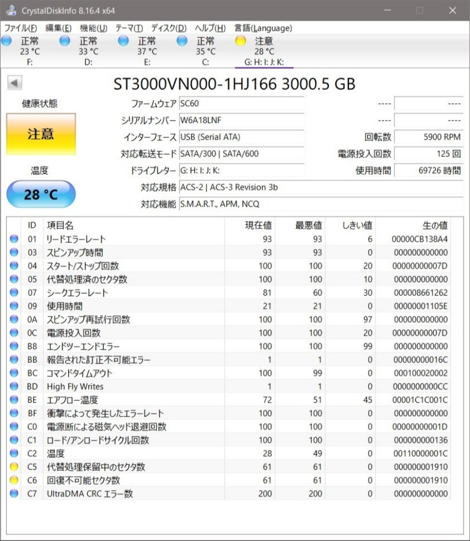Viewport: 470px width, 541px height.
Task: Select the F: drive status orb
Action: [6, 41]
